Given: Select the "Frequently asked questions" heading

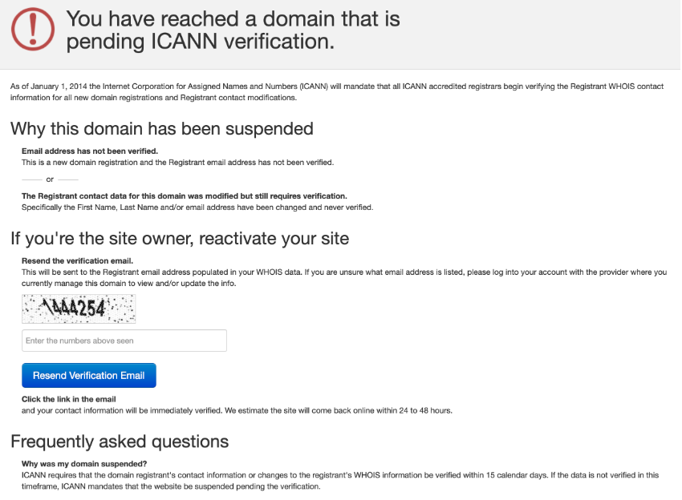Looking at the screenshot, I should pyautogui.click(x=120, y=442).
